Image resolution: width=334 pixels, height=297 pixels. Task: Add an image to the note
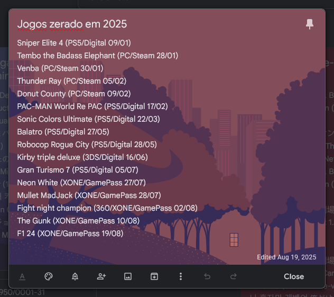pyautogui.click(x=128, y=276)
